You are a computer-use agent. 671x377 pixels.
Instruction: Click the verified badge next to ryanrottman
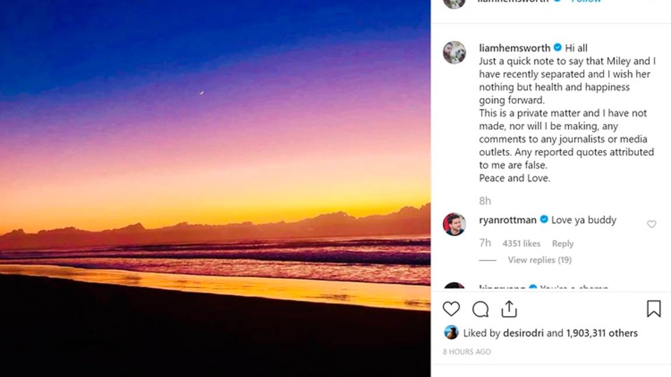point(544,220)
